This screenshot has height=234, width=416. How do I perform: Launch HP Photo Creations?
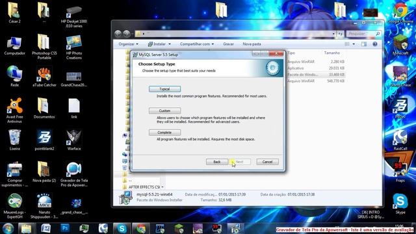73,47
